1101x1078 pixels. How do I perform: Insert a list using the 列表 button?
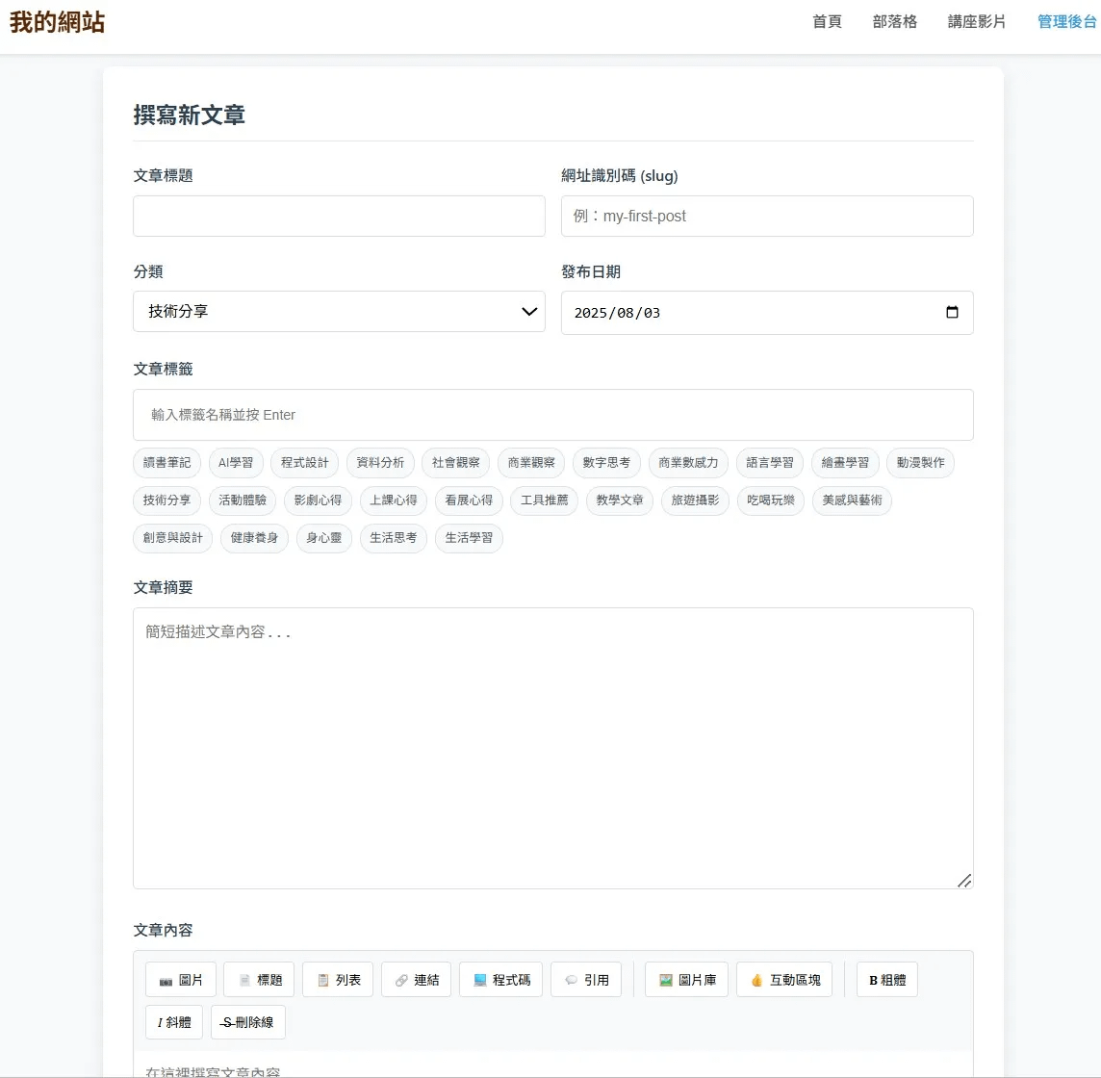coord(338,980)
